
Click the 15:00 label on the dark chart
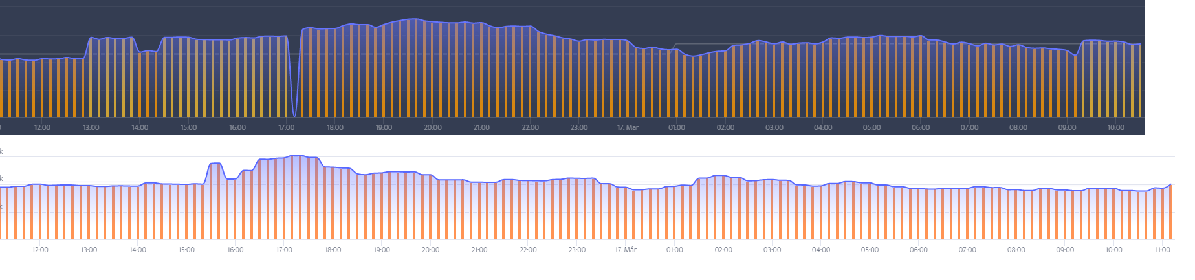point(189,127)
